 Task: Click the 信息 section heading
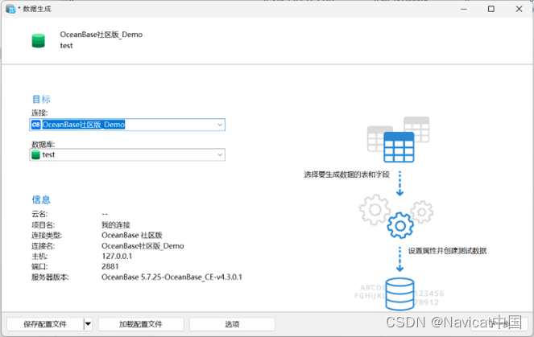point(41,199)
